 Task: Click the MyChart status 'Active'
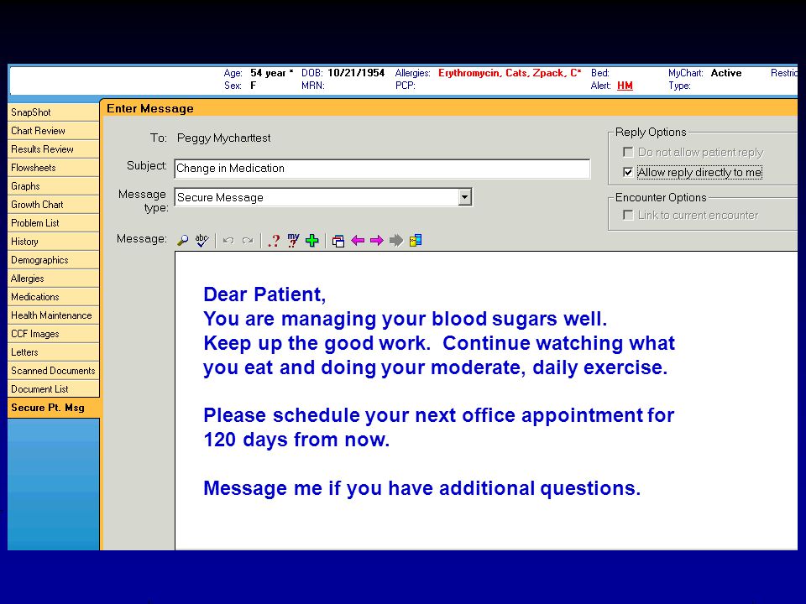click(x=725, y=73)
